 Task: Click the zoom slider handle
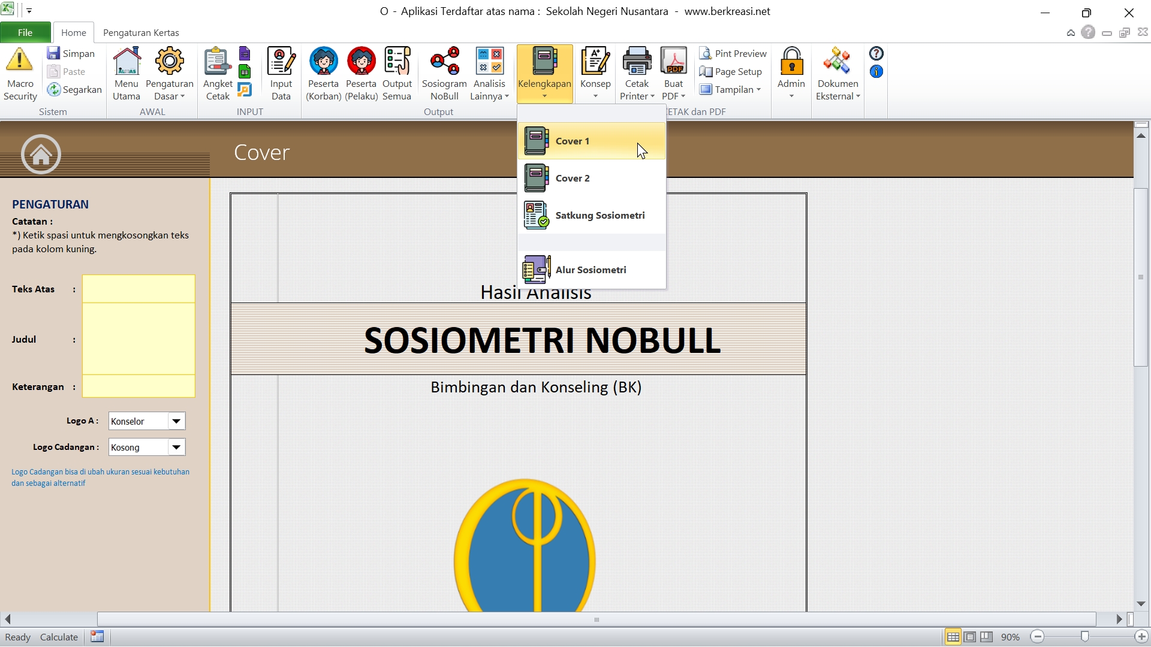(x=1084, y=637)
